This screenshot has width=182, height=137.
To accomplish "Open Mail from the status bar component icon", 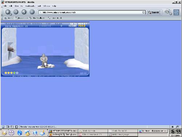I will click(x=8, y=127).
